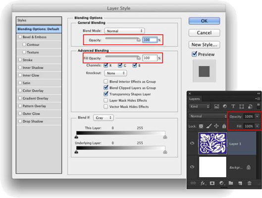Expand the Blend If Gray dropdown

coord(104,118)
